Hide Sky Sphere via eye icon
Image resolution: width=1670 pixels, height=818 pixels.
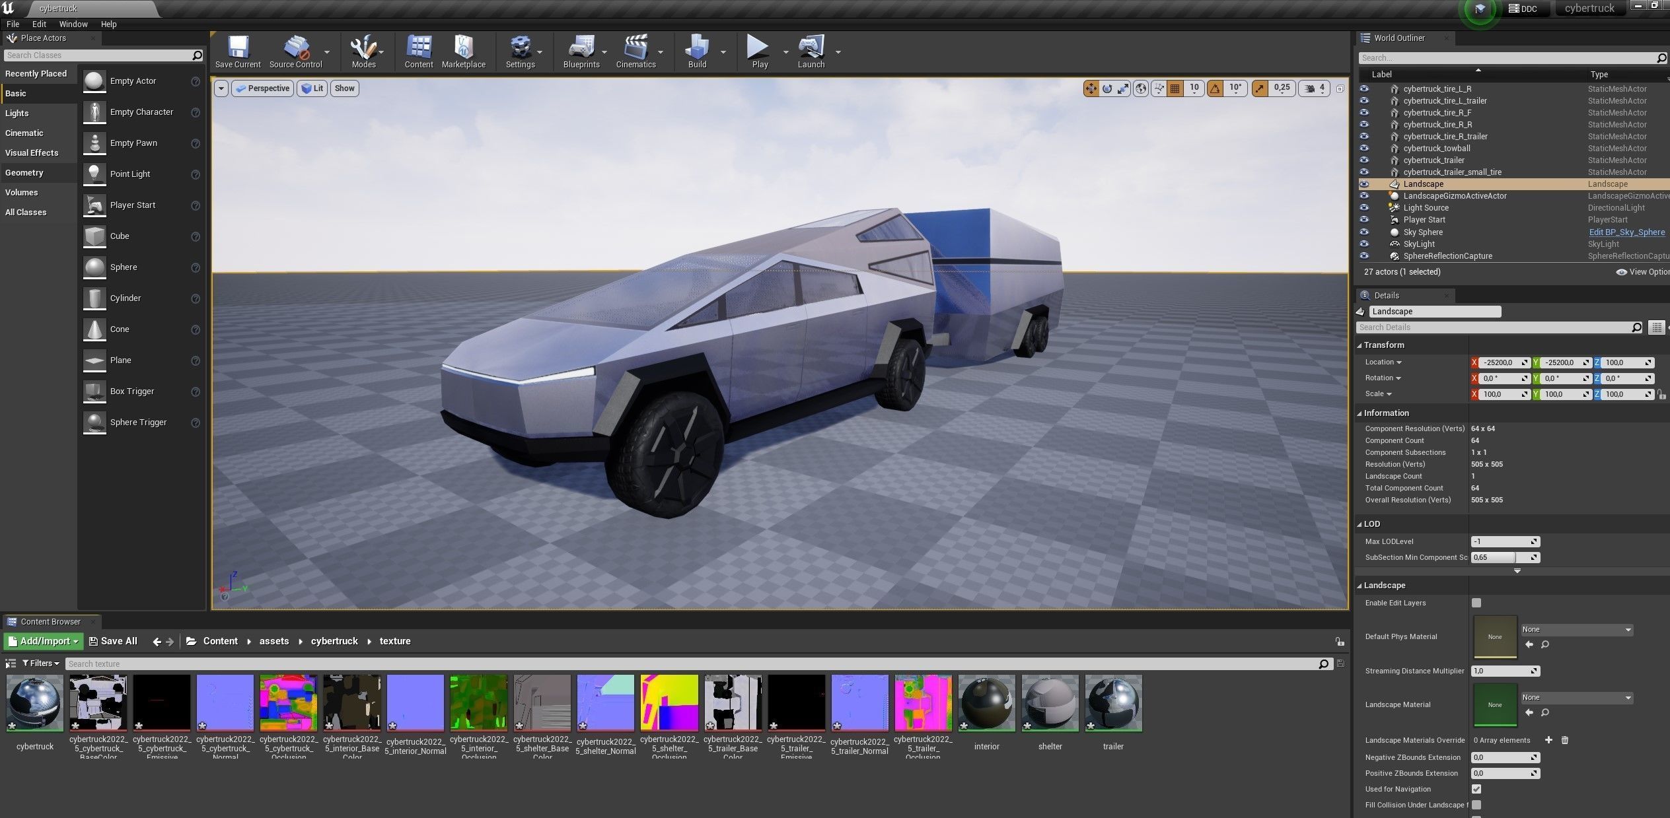pyautogui.click(x=1364, y=232)
